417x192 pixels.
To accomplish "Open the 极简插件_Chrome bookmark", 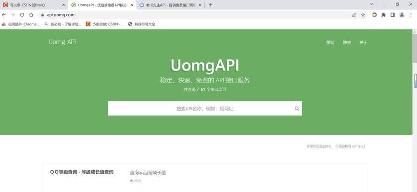I will click(21, 24).
